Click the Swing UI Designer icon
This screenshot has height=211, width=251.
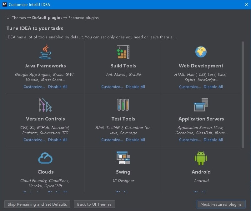pyautogui.click(x=123, y=158)
